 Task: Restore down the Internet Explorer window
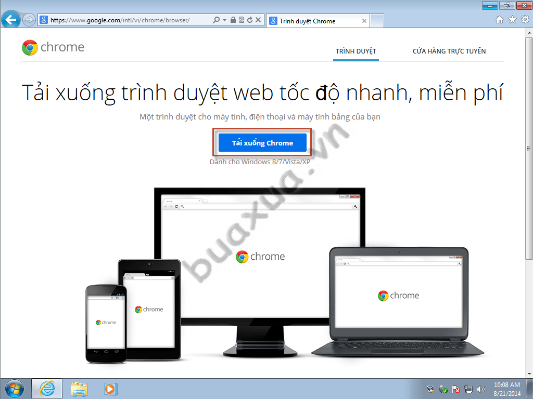pos(507,5)
